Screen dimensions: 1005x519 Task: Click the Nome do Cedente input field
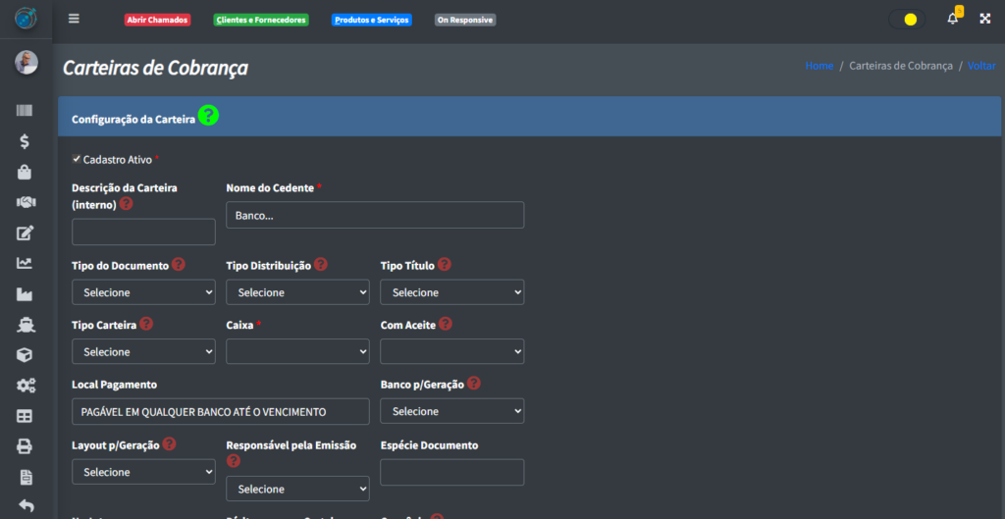374,215
